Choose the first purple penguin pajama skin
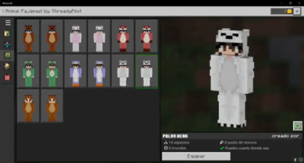304x163 pixels. [x=76, y=71]
